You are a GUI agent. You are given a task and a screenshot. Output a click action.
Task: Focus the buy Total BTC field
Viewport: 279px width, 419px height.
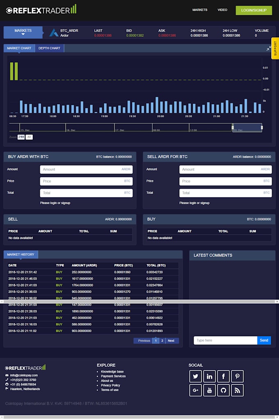pos(86,193)
